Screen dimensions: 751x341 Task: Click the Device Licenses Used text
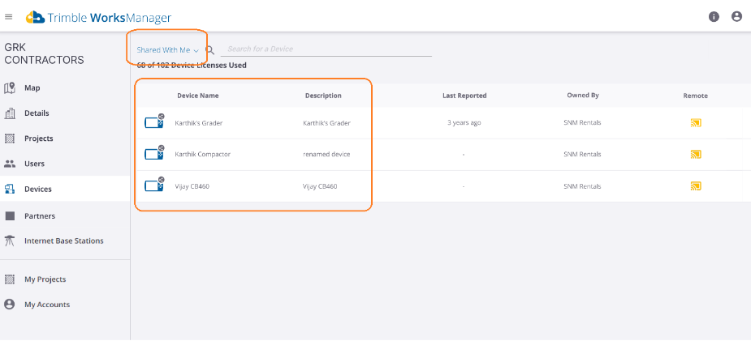192,65
